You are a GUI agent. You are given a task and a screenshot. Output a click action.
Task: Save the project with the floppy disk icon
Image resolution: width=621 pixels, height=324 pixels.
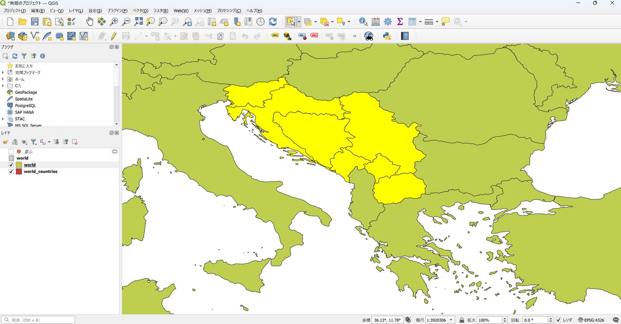tap(35, 22)
